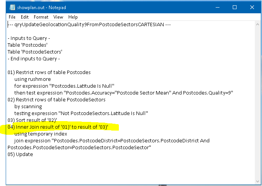The image size is (262, 186).
Task: Close the showplan.out Notepad window
Action: pyautogui.click(x=252, y=7)
